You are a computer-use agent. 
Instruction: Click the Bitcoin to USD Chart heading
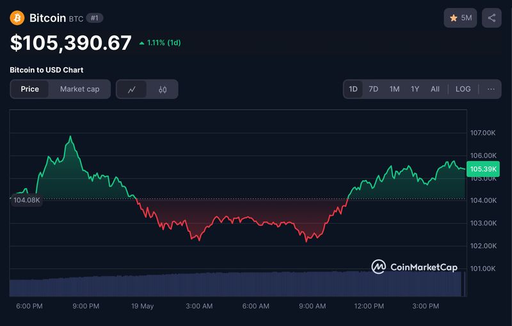[46, 70]
